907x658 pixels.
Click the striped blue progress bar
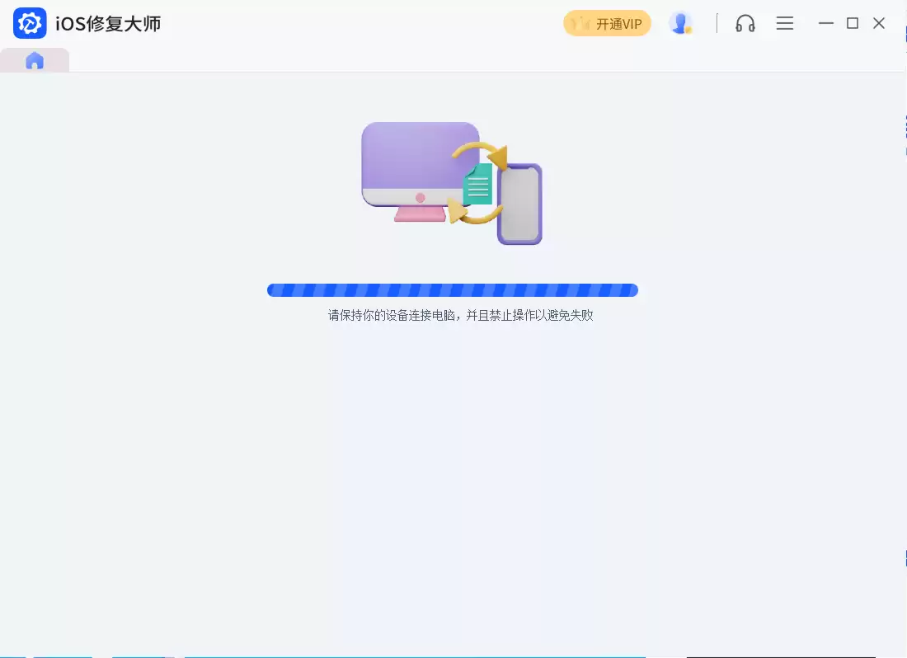coord(452,290)
